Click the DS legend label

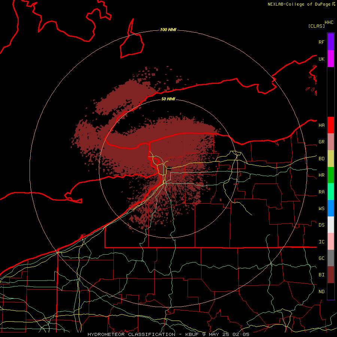coord(322,225)
